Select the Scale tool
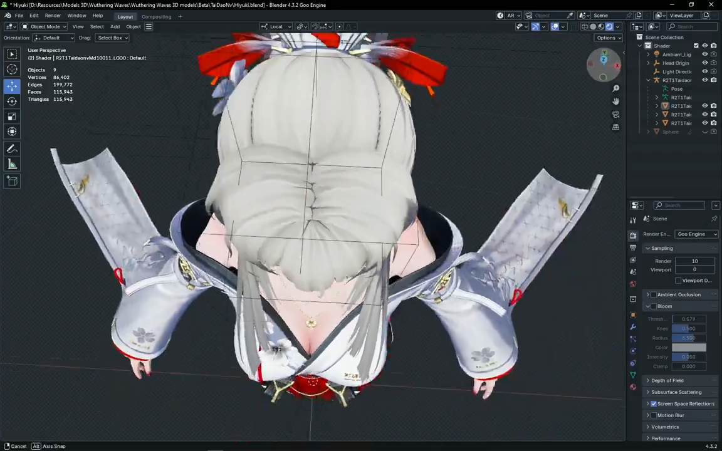 pos(12,117)
